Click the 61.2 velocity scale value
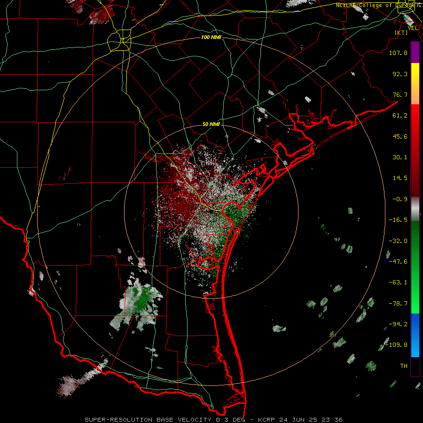 coord(400,116)
